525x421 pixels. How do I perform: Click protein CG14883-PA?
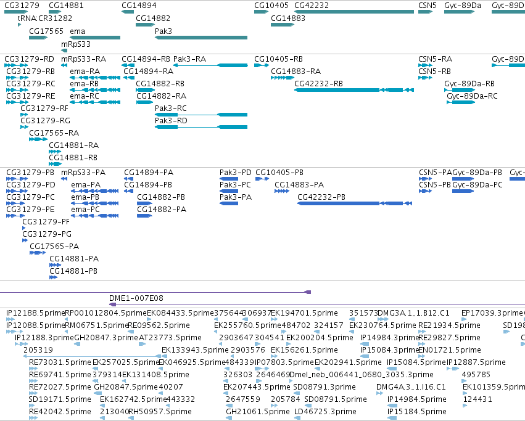pos(299,185)
